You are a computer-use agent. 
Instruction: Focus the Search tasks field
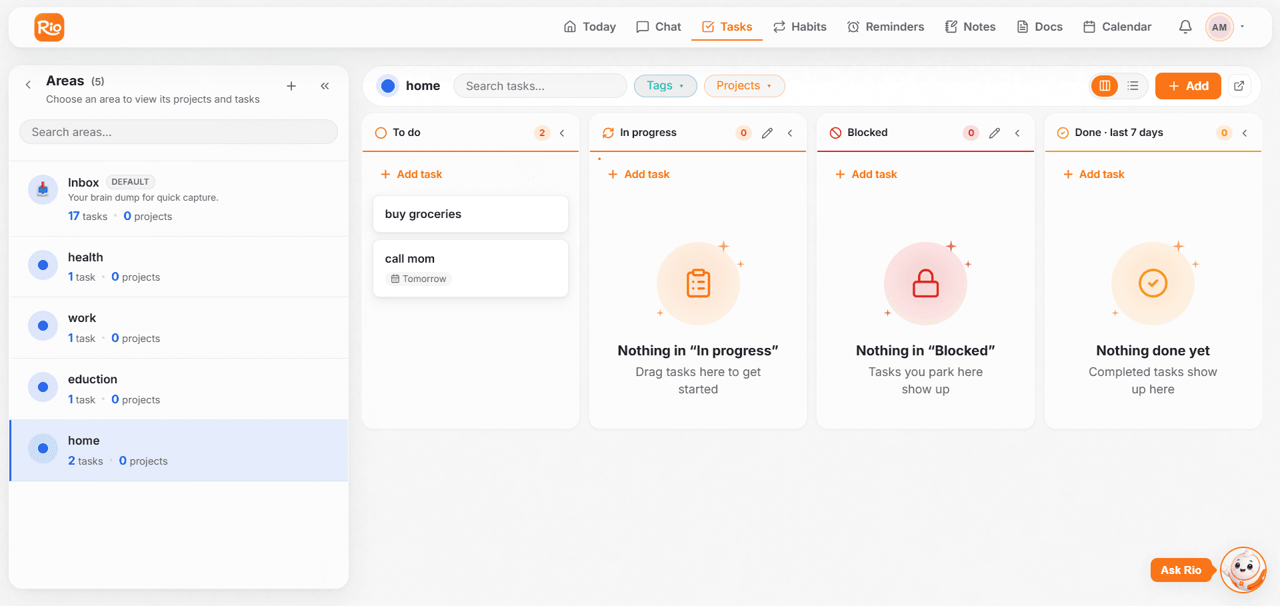pos(540,86)
